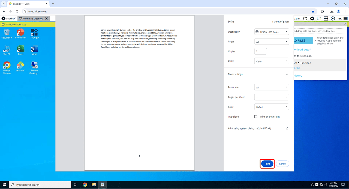Click the record circle icon in oneclick toolbar
Viewport: 349px width, 189px height.
333,18
